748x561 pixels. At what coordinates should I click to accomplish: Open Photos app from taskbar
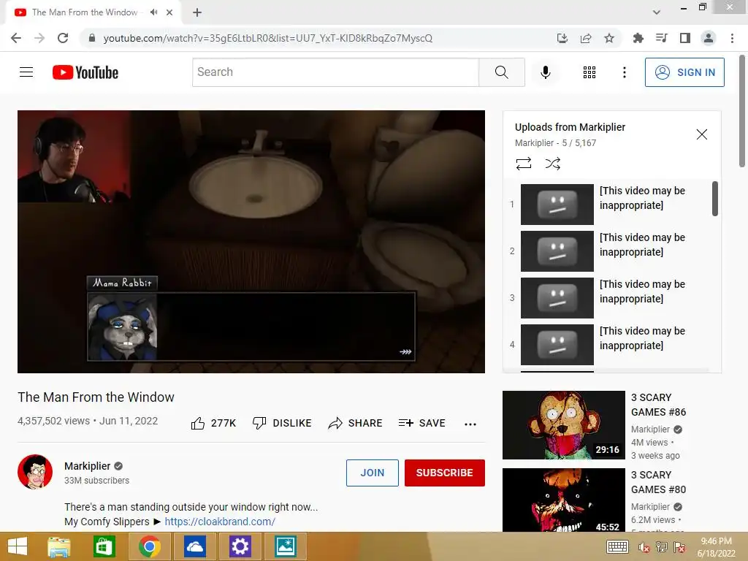tap(286, 546)
